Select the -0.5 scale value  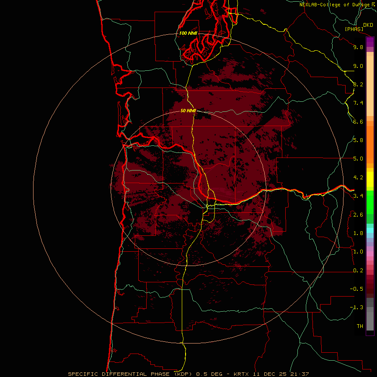tap(356, 289)
